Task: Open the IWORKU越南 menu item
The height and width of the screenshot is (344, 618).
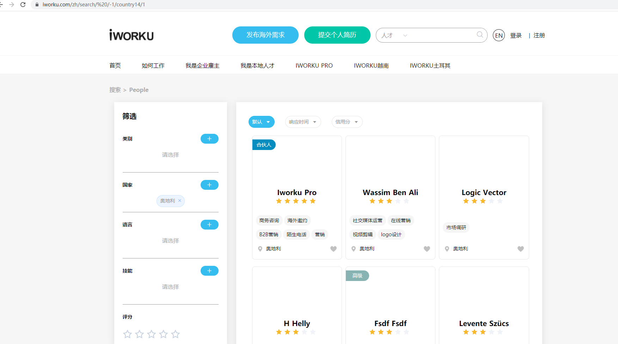Action: (x=371, y=65)
